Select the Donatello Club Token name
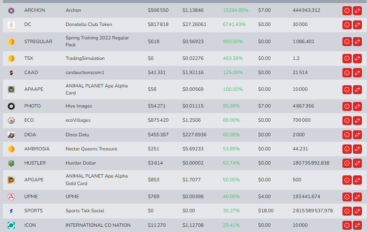Screen dimensions: 368x232 89,24
